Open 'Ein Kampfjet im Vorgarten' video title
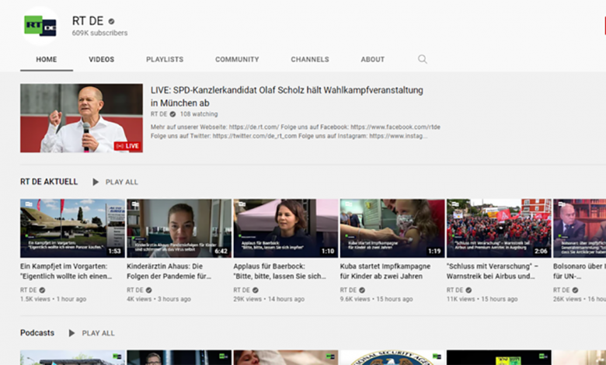Image resolution: width=606 pixels, height=365 pixels. point(66,271)
